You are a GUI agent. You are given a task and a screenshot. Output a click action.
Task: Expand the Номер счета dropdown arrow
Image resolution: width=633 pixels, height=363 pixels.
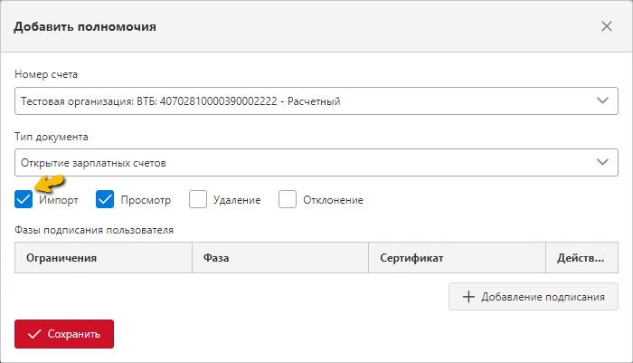[602, 100]
